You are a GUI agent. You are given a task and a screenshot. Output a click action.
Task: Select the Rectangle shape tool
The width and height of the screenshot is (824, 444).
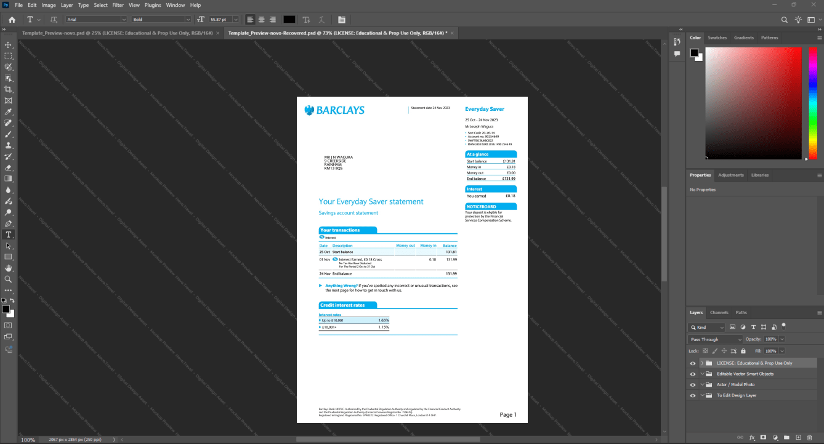point(9,257)
